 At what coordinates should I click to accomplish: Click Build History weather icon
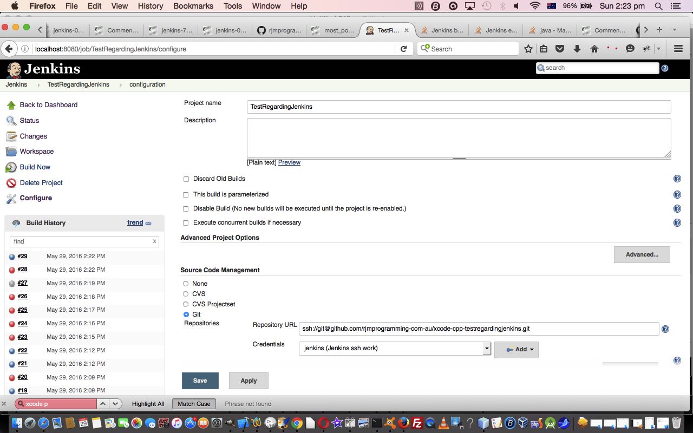coord(16,223)
